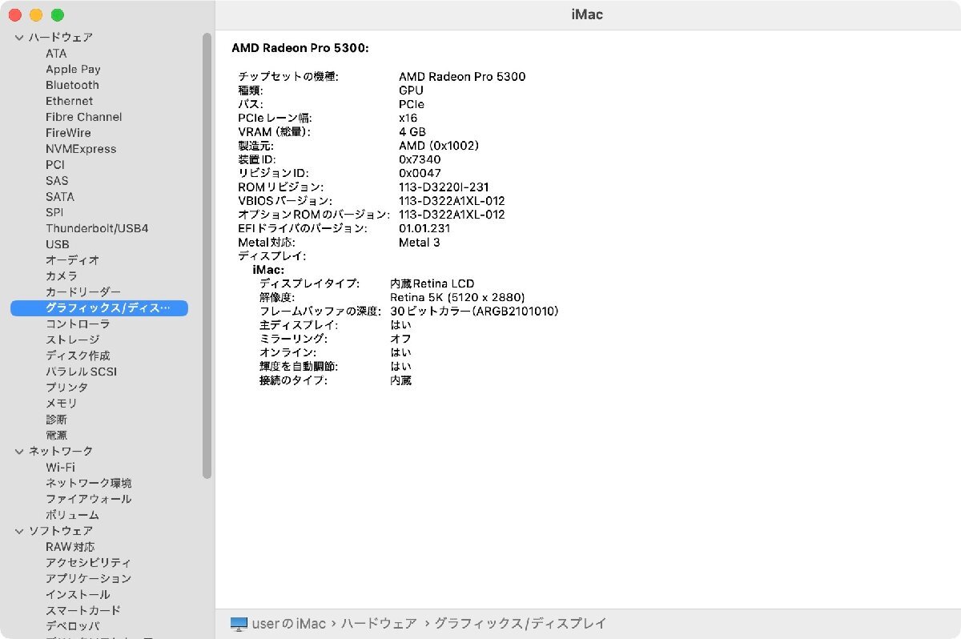
Task: Select Wi-Fi under ネットワーク
Action: tap(62, 467)
